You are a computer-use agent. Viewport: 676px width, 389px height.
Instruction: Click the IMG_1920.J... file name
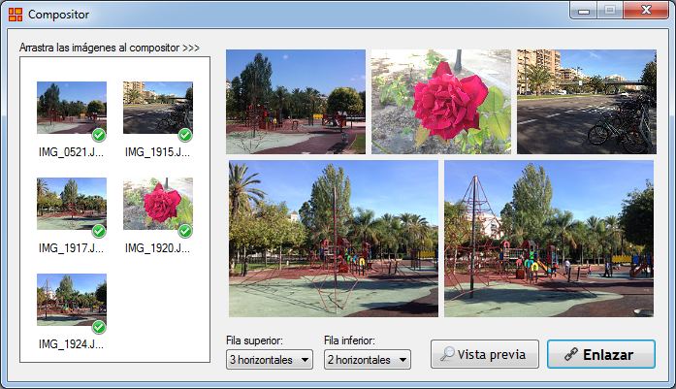tap(157, 248)
